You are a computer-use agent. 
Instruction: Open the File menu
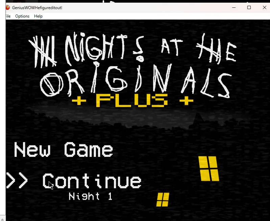(8, 16)
